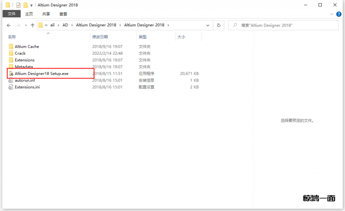The height and width of the screenshot is (211, 345).
Task: Click the Properties icon in the quick access toolbar
Action: click(x=19, y=5)
